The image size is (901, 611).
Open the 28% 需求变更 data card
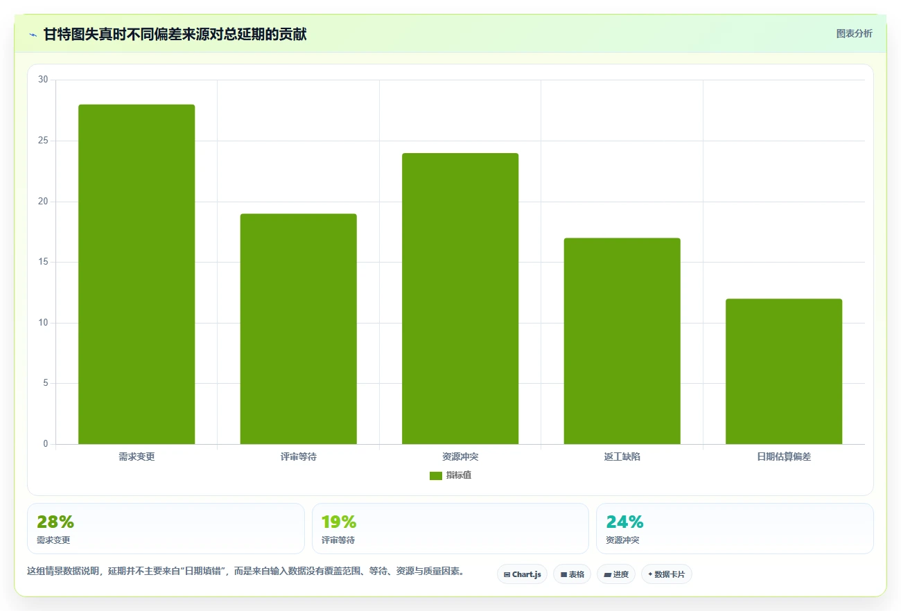click(166, 529)
